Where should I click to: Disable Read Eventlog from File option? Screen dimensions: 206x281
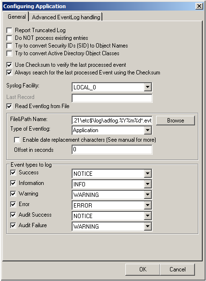tap(9, 106)
